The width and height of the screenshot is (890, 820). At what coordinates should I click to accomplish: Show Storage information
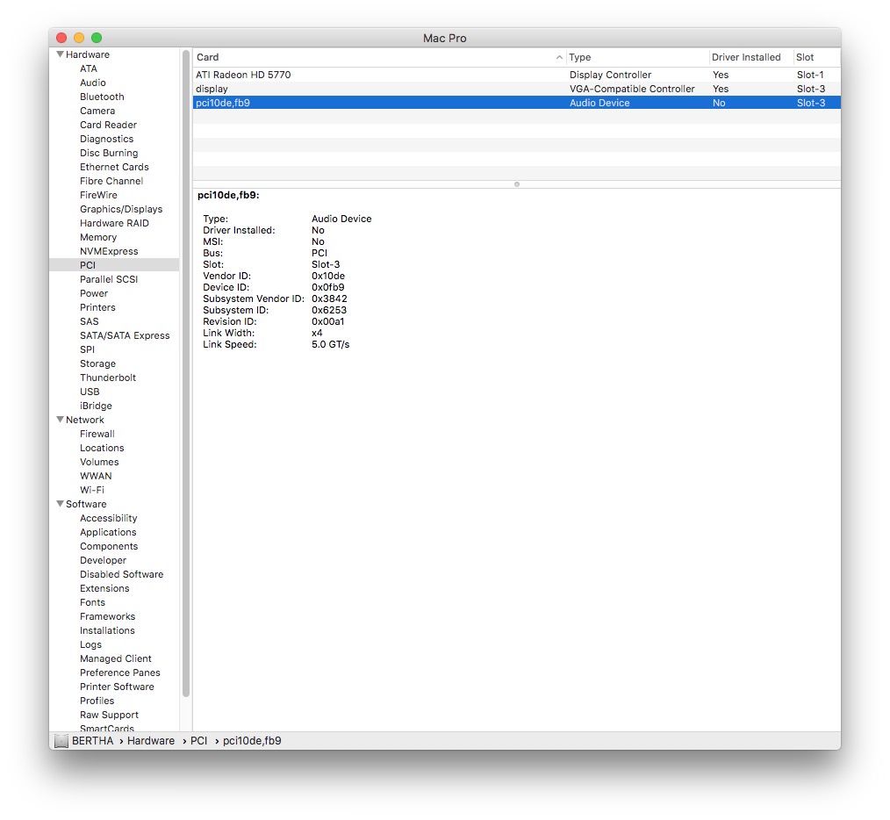click(97, 364)
